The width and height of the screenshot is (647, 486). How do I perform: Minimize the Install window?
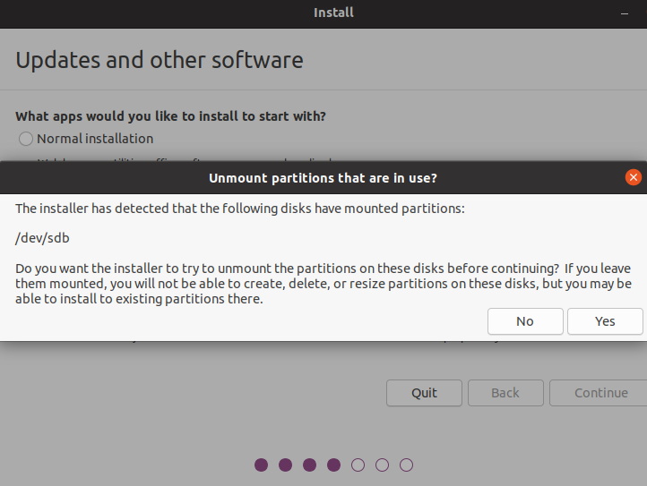coord(625,13)
